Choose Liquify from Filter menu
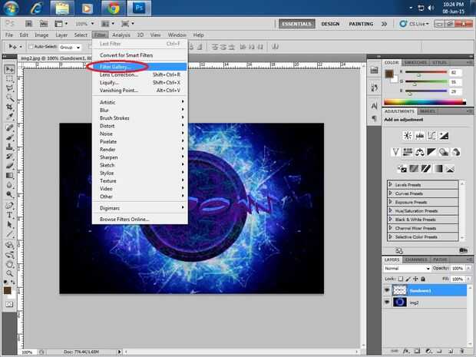 pyautogui.click(x=140, y=83)
